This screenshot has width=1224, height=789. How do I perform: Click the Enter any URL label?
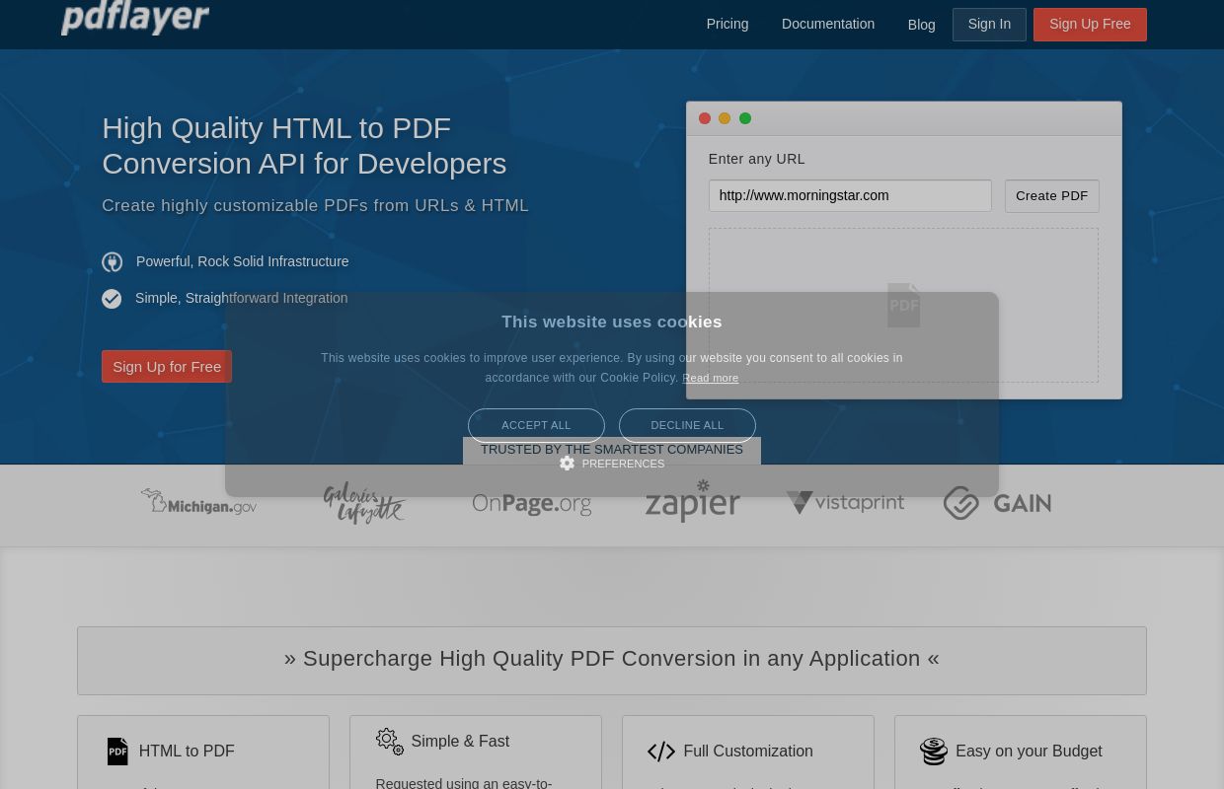(757, 159)
